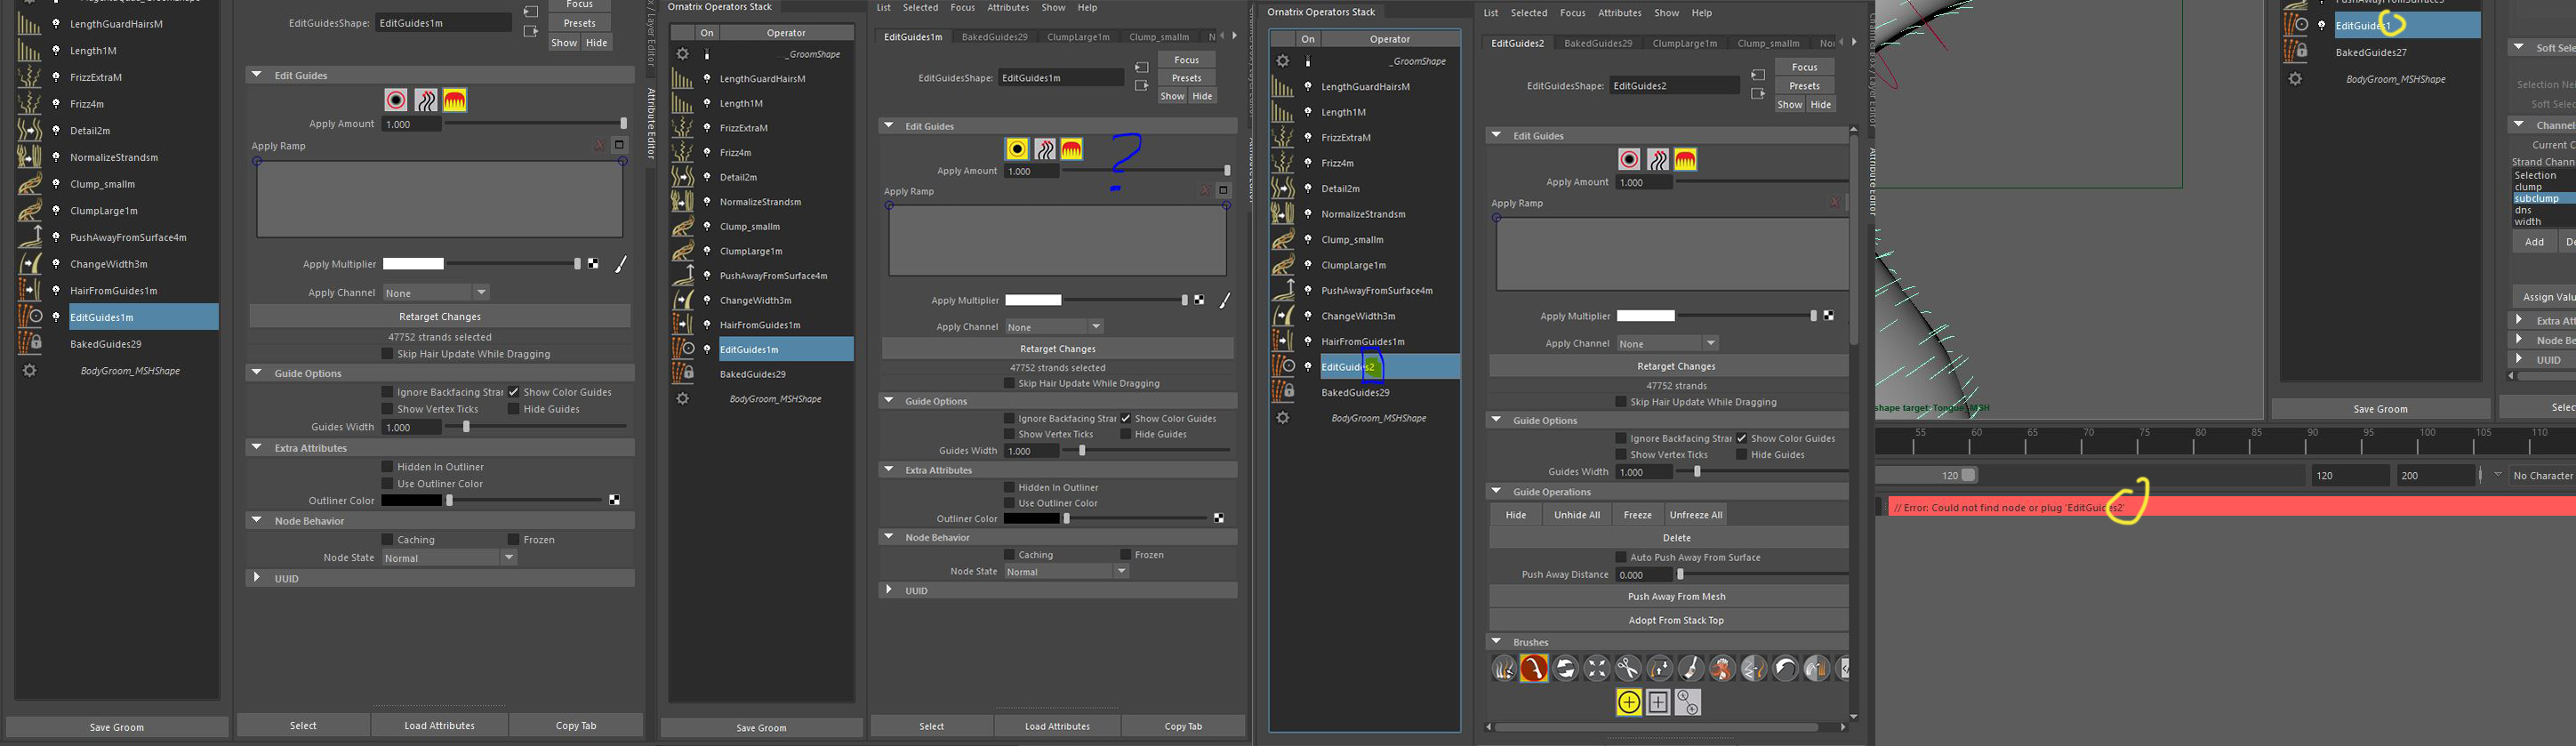Image resolution: width=2576 pixels, height=746 pixels.
Task: Select BakedGuides27 in the operator stack
Action: (x=2370, y=52)
